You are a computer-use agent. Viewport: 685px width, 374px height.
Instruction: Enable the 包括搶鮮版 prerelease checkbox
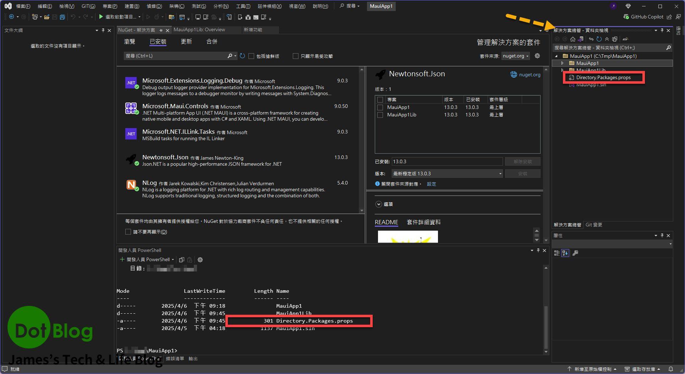(x=251, y=56)
